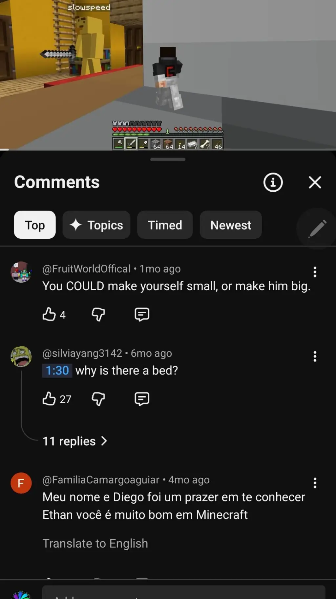Like the FruitWorldOffical comment
The width and height of the screenshot is (336, 599).
point(49,314)
